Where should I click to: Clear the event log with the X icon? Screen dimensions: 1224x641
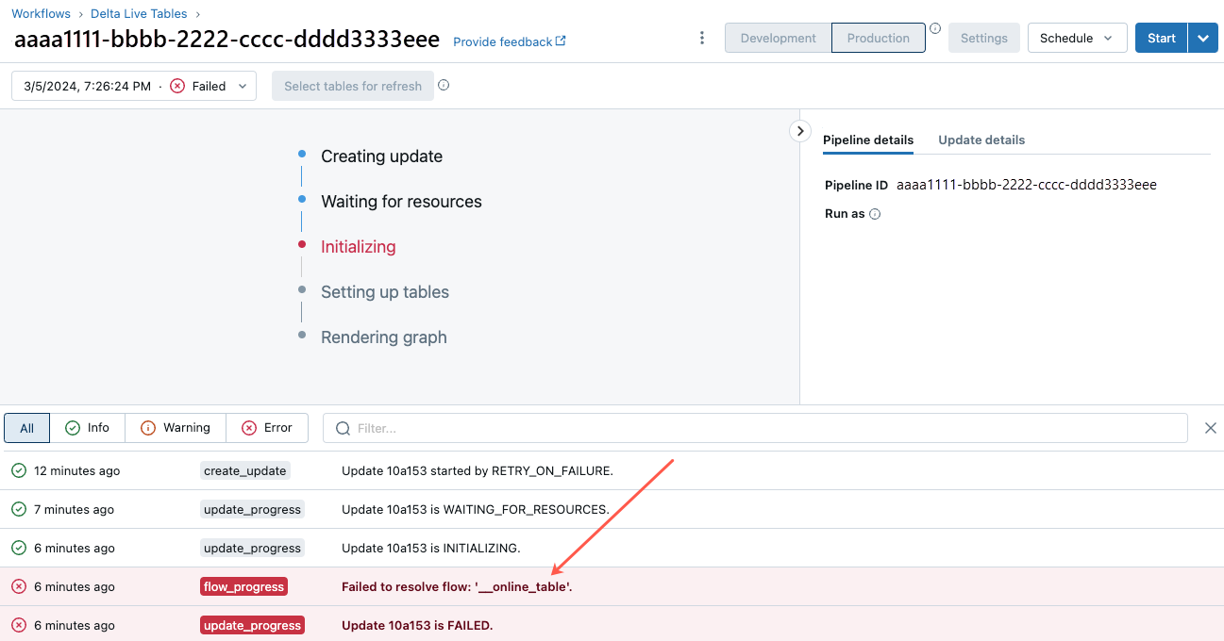click(1211, 427)
